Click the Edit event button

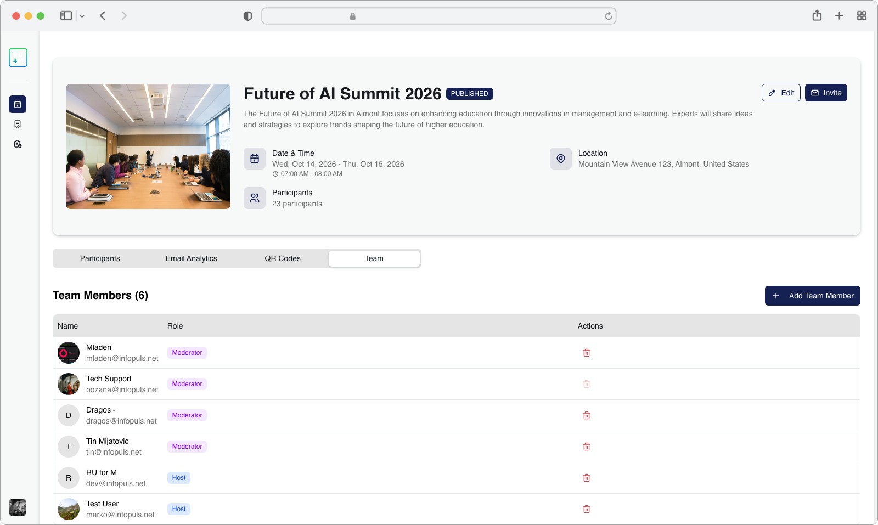[781, 93]
